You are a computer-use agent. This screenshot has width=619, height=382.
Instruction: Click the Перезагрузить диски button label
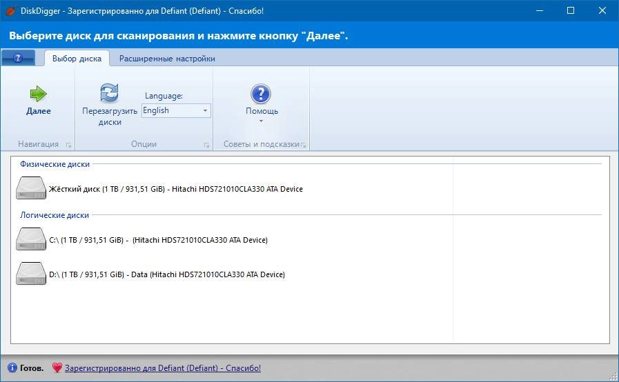[x=110, y=117]
